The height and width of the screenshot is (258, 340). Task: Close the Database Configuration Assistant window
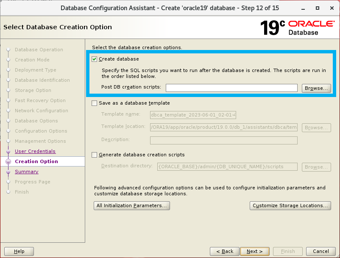[332, 8]
